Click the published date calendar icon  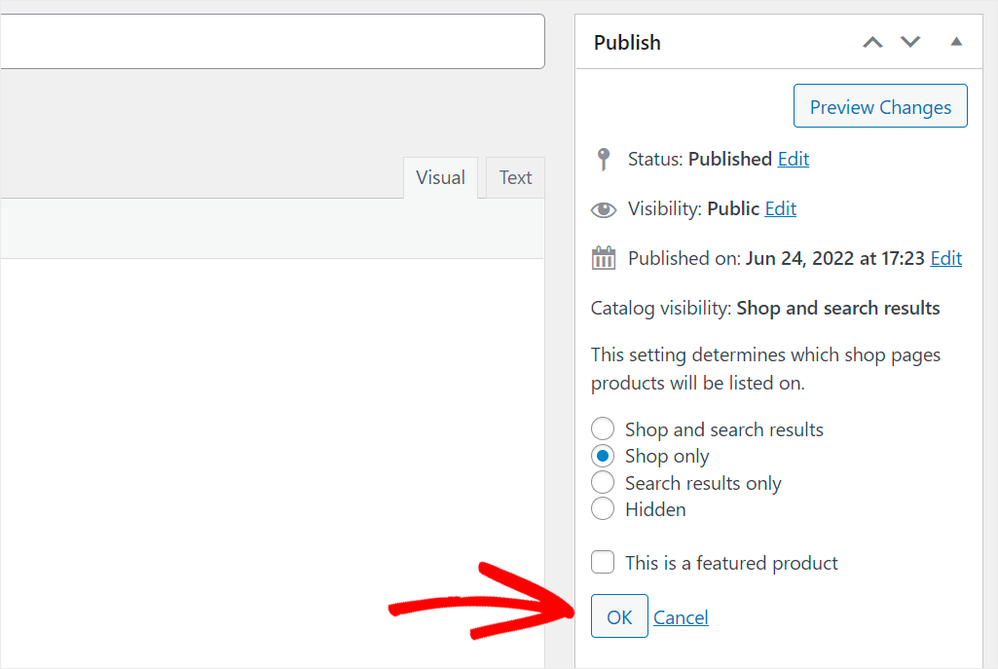(604, 258)
